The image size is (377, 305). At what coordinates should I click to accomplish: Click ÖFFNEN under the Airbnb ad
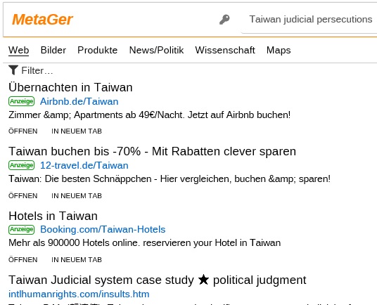click(x=23, y=131)
